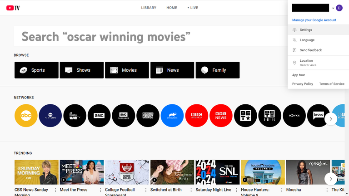This screenshot has height=196, width=349.
Task: Select the BET network icon
Action: 245,116
